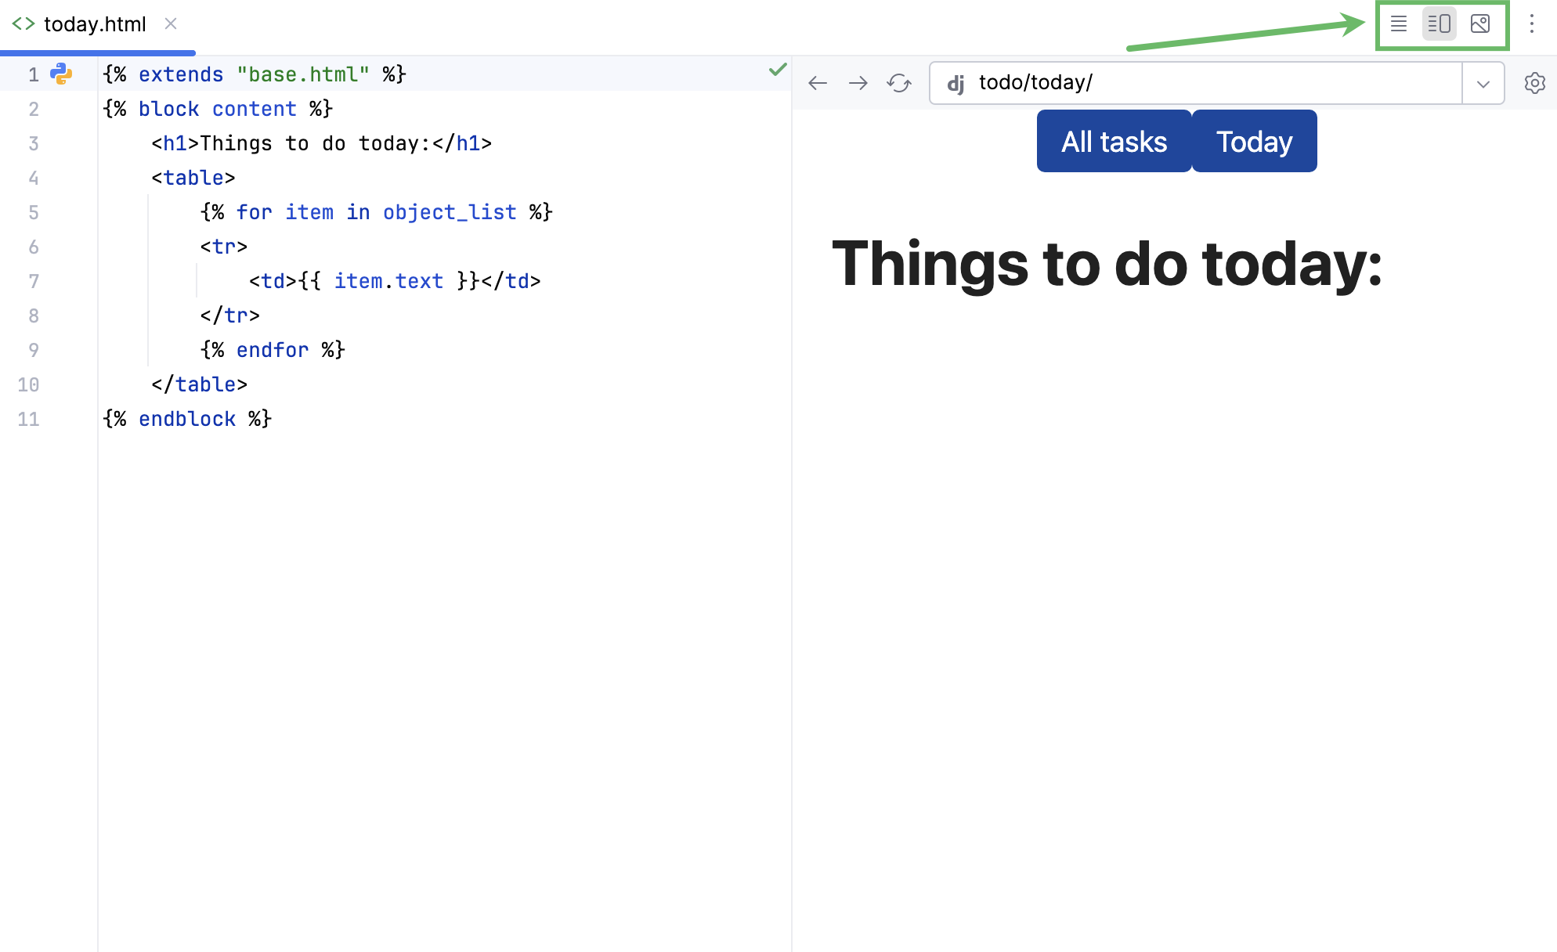1557x952 pixels.
Task: Navigate forward in the preview
Action: [x=858, y=82]
